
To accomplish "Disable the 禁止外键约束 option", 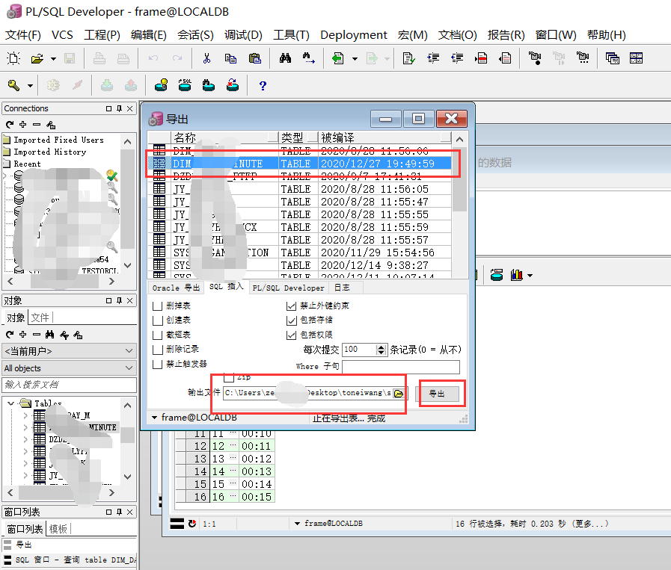I will 291,305.
